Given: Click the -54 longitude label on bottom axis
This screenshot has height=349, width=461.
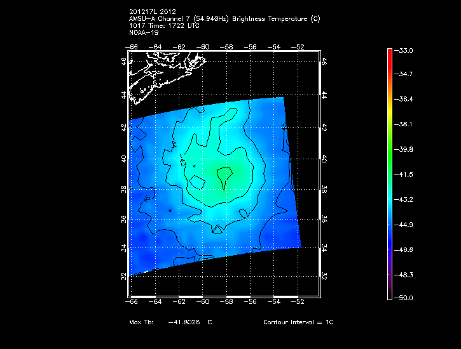Looking at the screenshot, I should [274, 302].
